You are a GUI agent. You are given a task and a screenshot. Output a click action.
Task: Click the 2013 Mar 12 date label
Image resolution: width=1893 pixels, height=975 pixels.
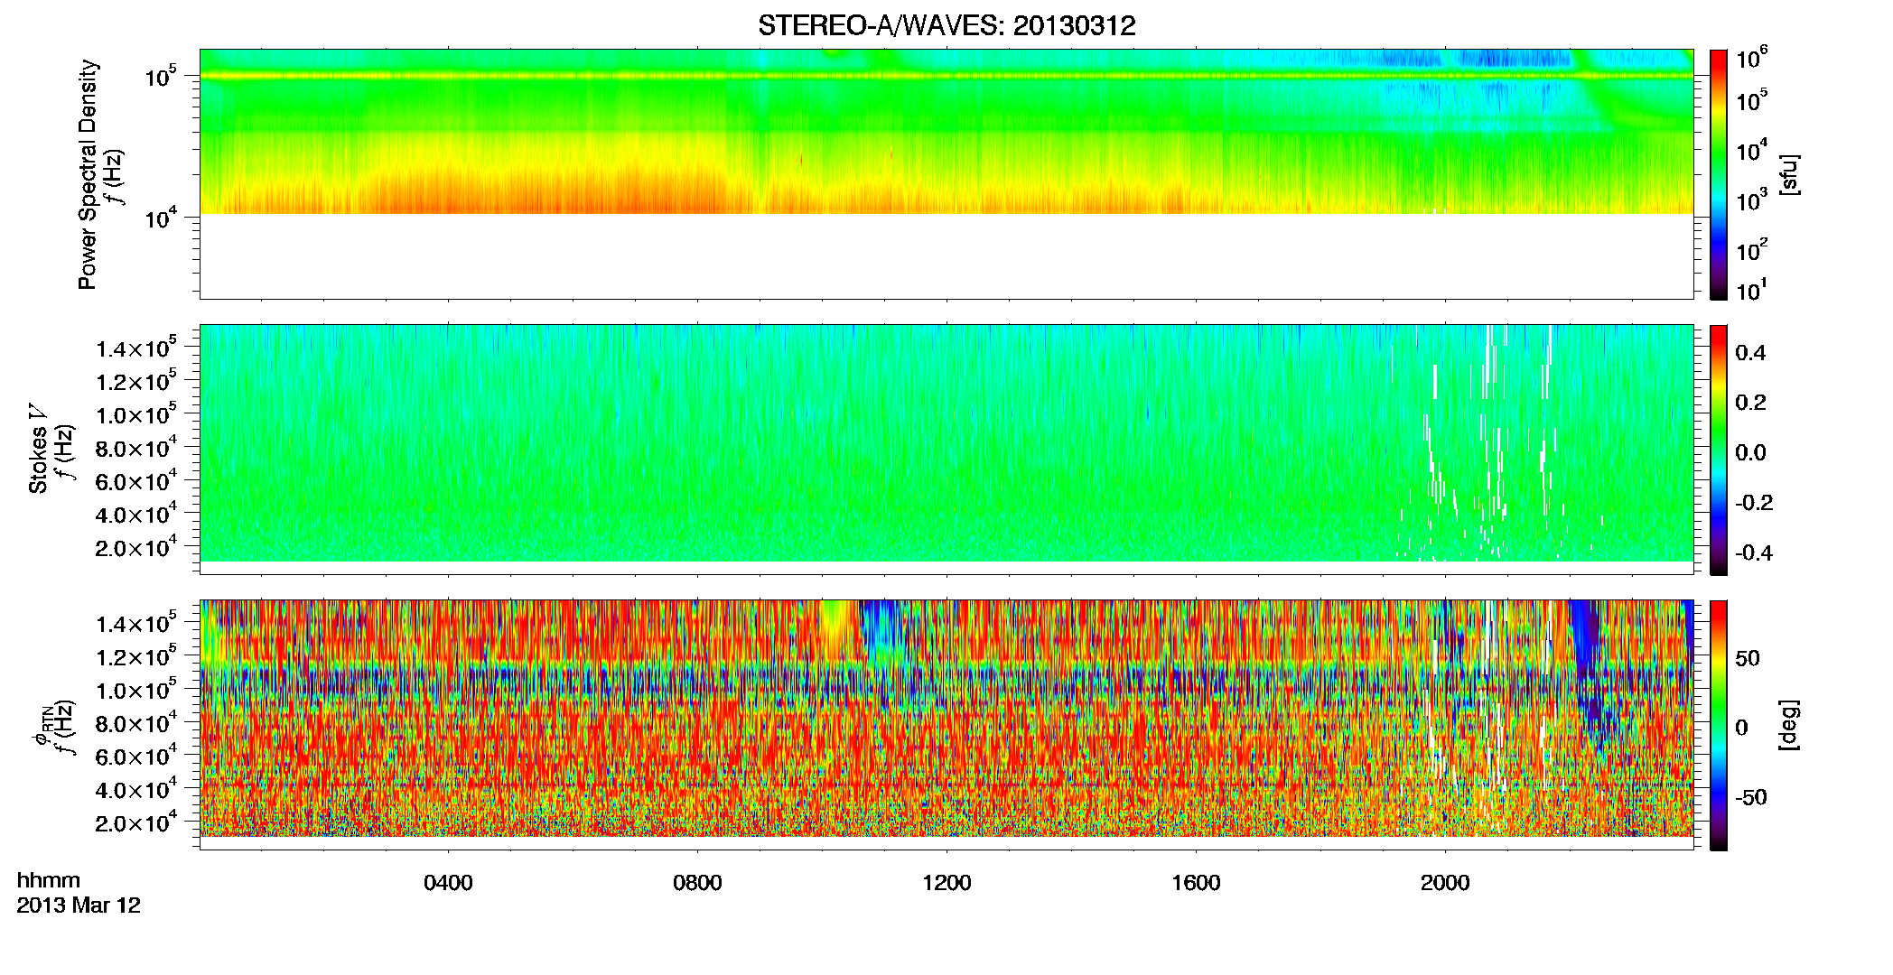point(79,905)
